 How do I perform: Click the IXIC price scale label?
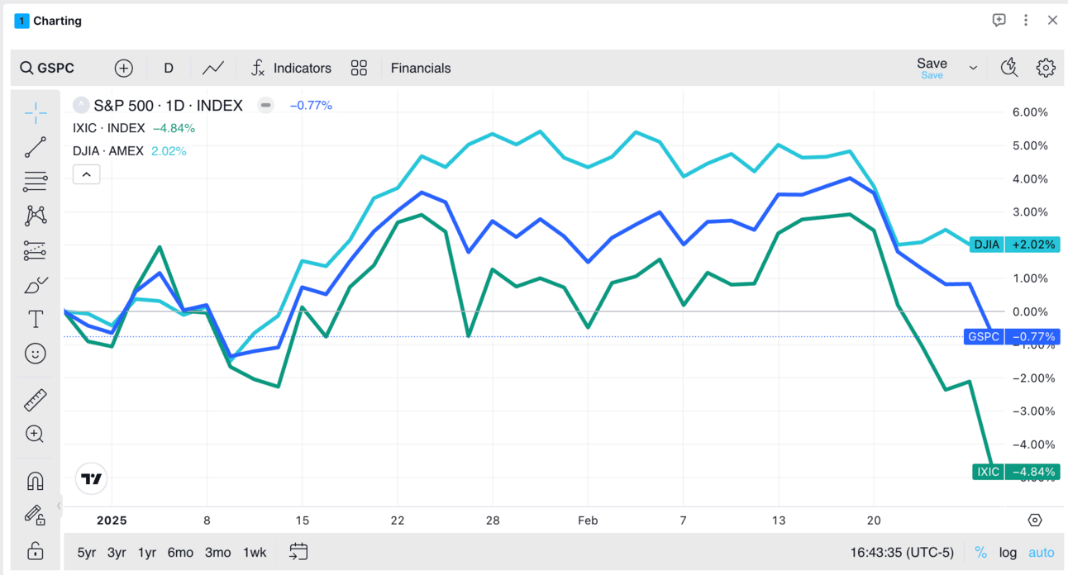pyautogui.click(x=1016, y=472)
